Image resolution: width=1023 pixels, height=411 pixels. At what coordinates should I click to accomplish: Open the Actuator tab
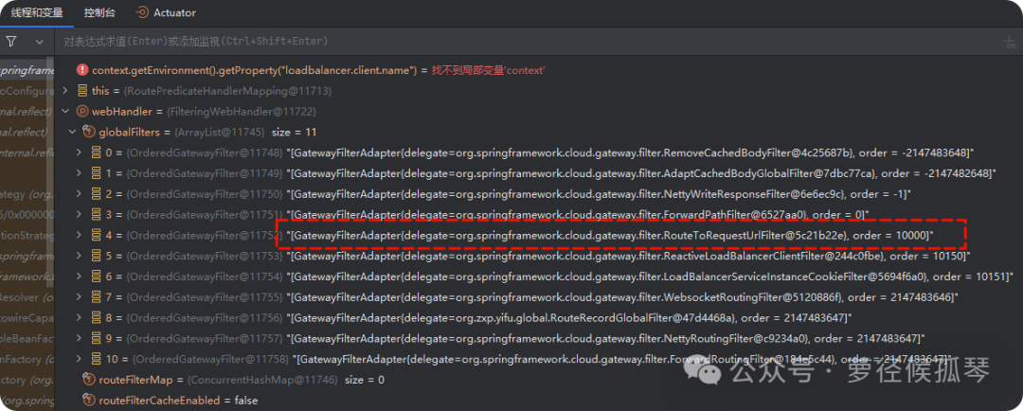pos(167,12)
